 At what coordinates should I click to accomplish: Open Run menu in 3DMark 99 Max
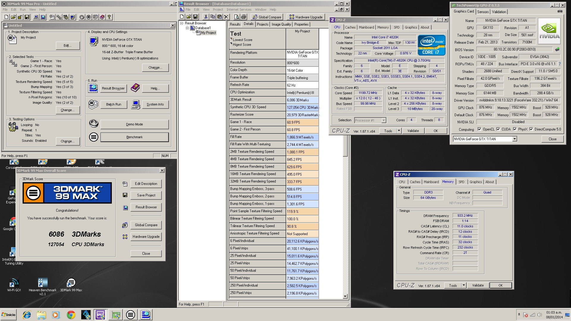pyautogui.click(x=23, y=10)
